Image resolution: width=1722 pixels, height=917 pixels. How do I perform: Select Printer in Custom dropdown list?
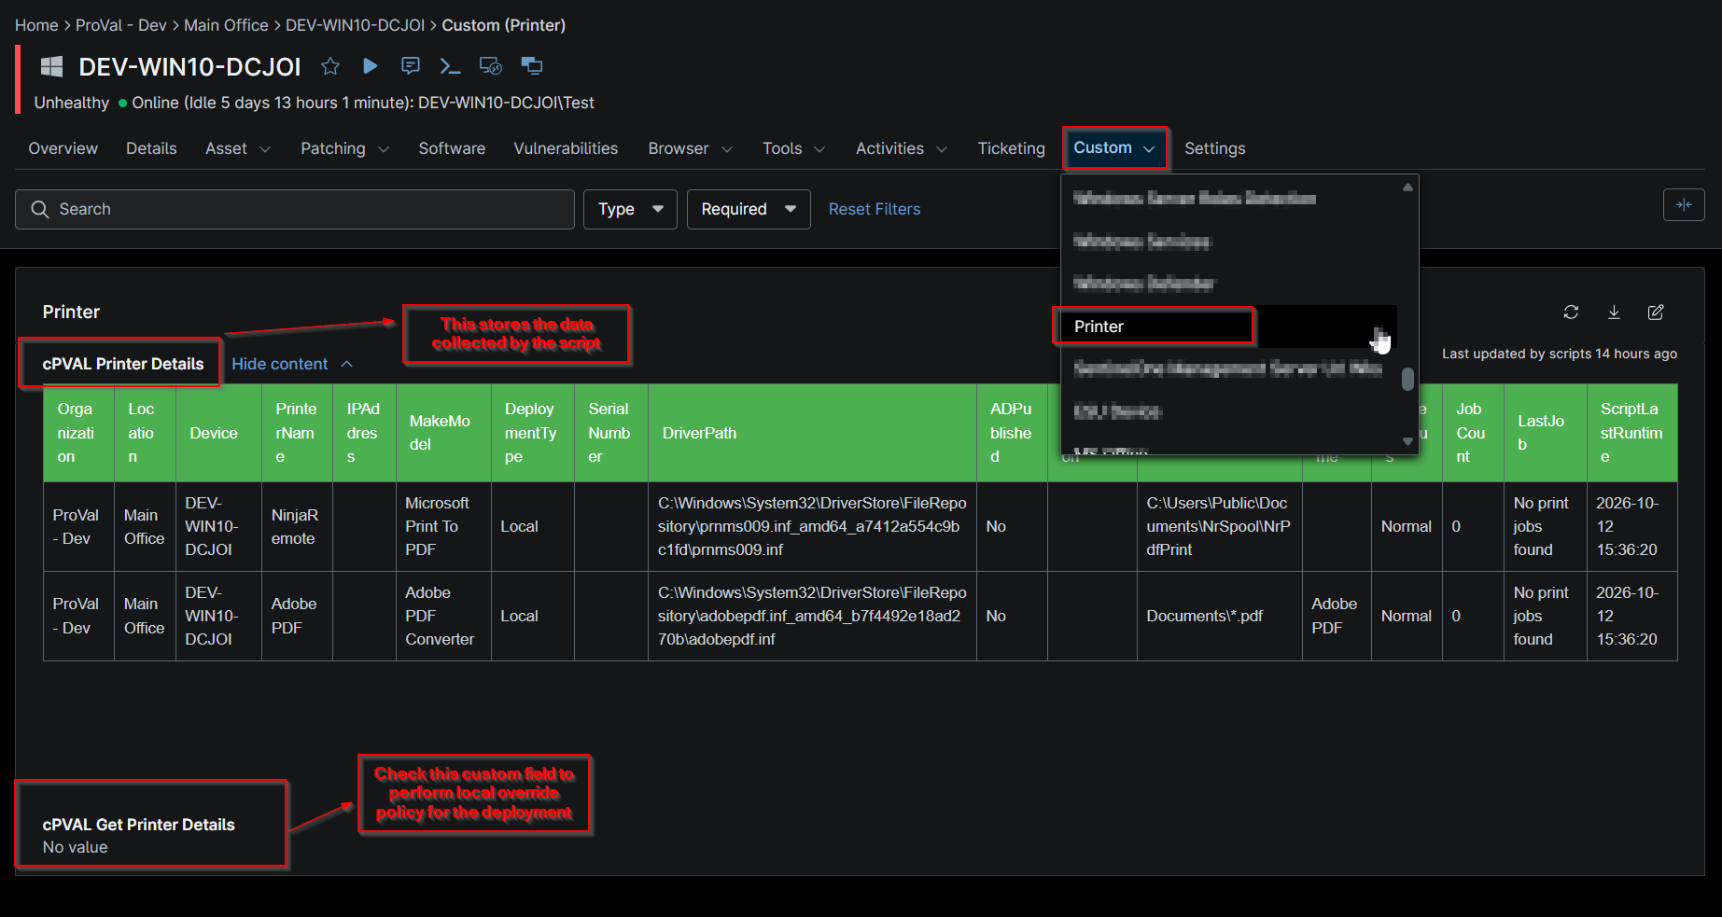tap(1228, 327)
